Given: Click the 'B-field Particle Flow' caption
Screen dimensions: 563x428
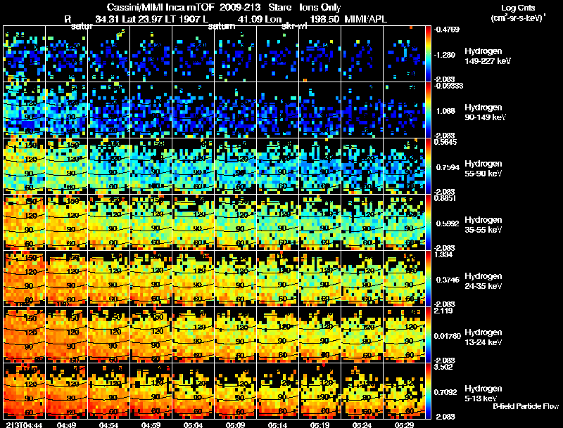Looking at the screenshot, I should 526,406.
